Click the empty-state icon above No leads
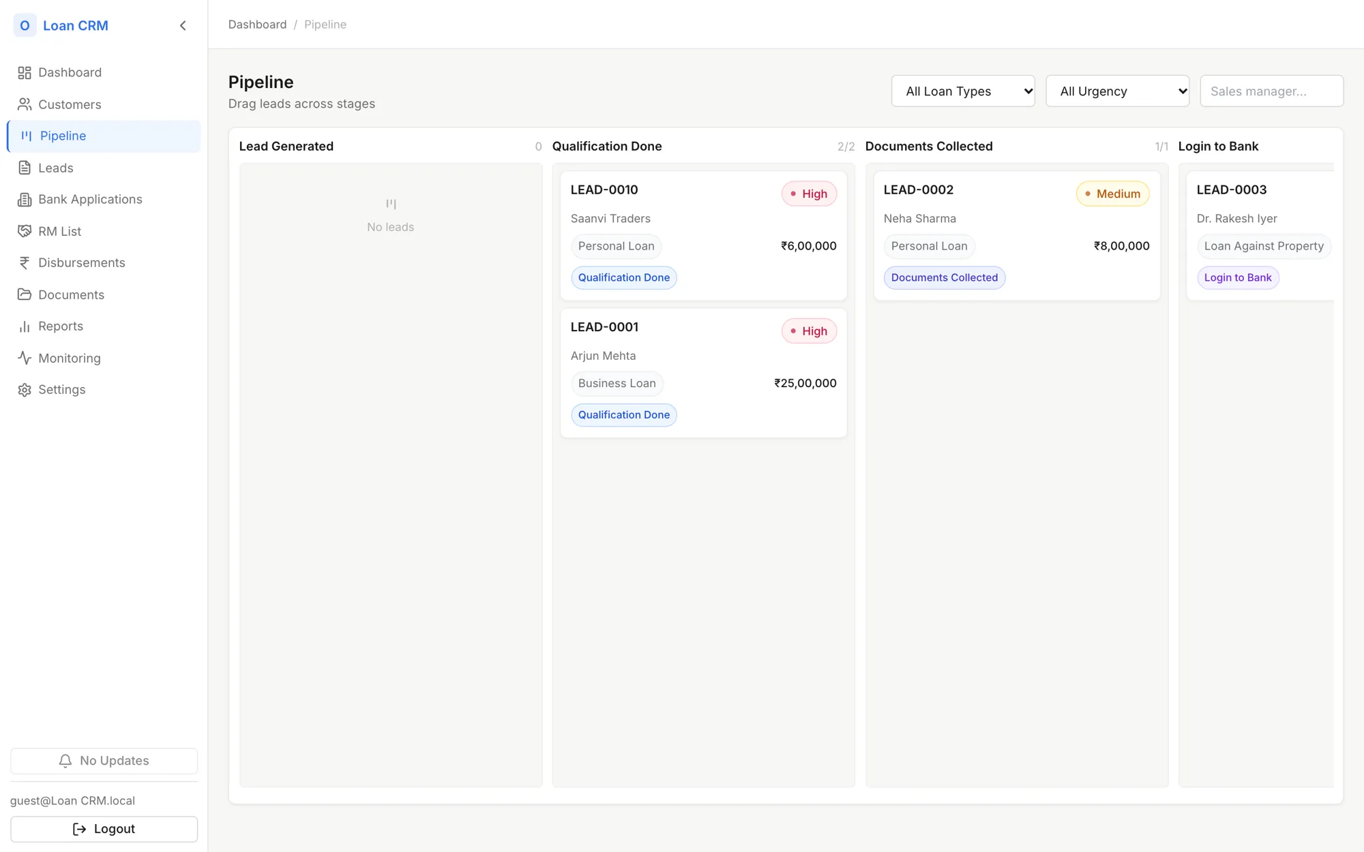This screenshot has height=852, width=1364. pyautogui.click(x=391, y=204)
